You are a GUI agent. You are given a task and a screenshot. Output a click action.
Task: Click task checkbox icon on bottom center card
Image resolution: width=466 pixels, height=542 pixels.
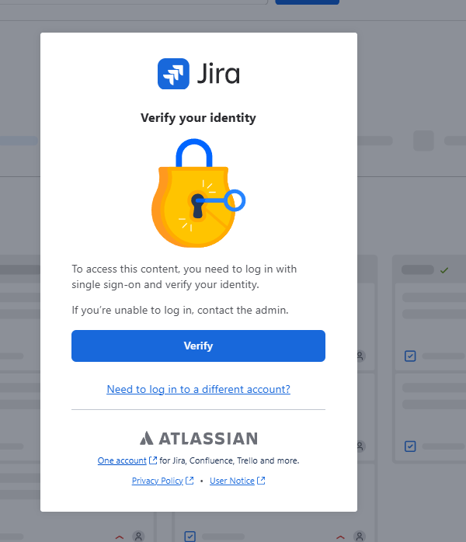click(x=190, y=537)
